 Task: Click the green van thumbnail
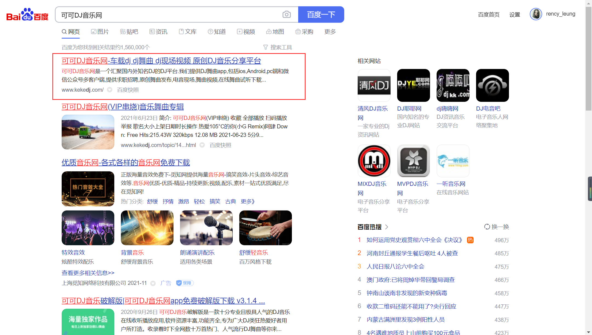click(x=88, y=132)
